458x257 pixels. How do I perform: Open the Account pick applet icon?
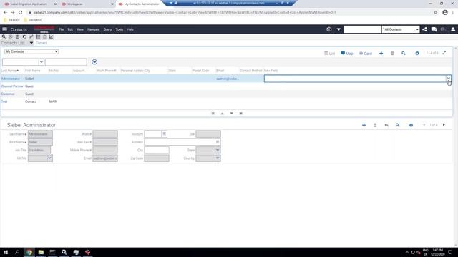[164, 134]
